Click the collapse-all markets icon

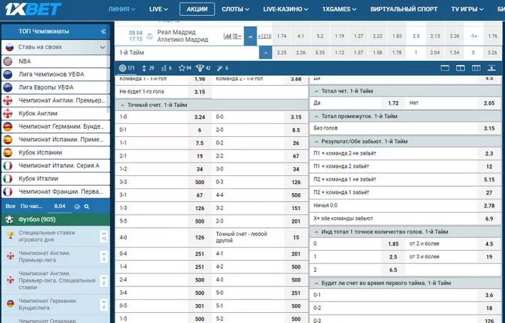[x=492, y=68]
